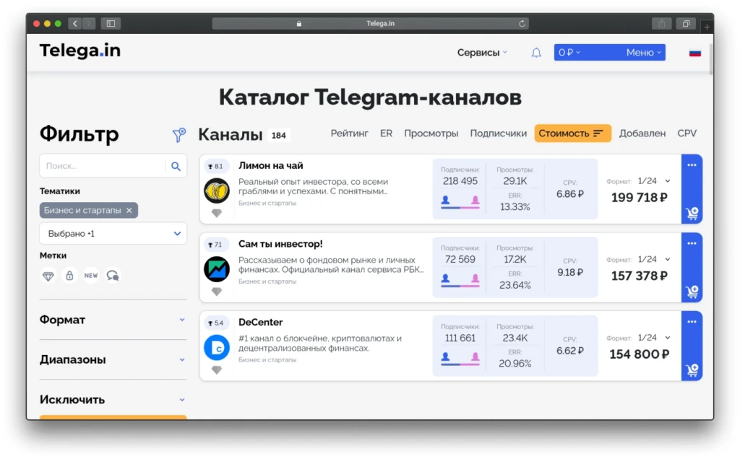Click the Safari back button
The image size is (740, 459).
tap(74, 23)
